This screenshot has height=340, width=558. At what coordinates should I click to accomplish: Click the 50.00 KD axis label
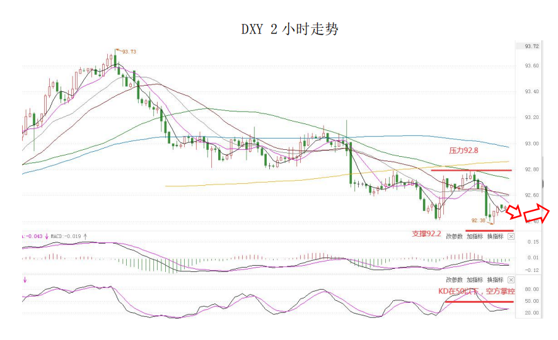[x=532, y=301]
